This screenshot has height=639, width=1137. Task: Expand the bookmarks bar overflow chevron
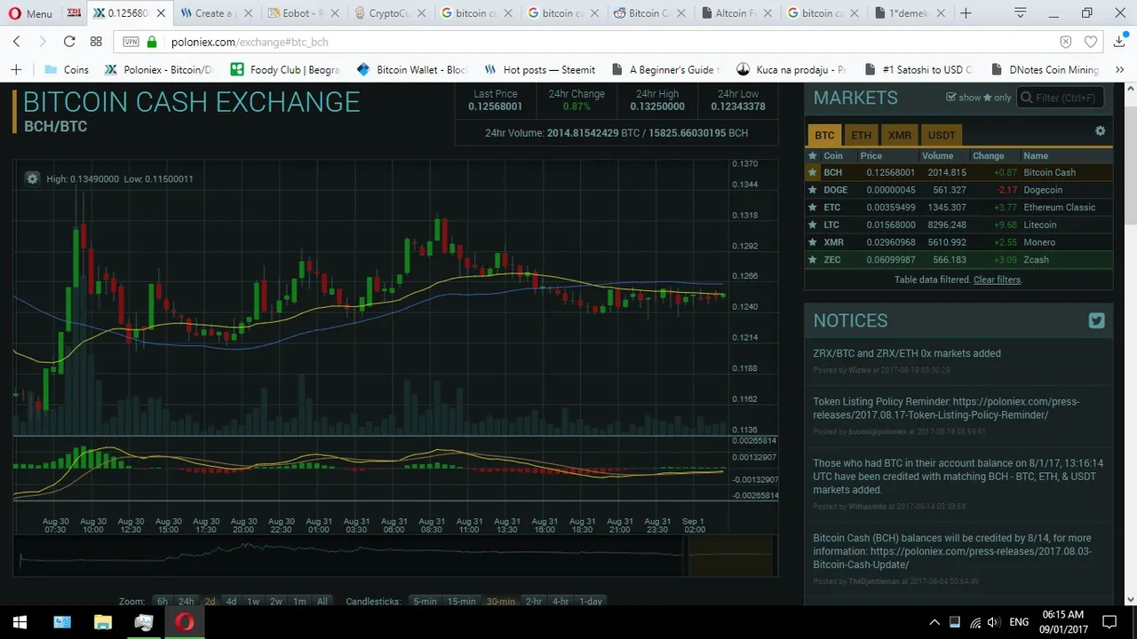click(1118, 69)
